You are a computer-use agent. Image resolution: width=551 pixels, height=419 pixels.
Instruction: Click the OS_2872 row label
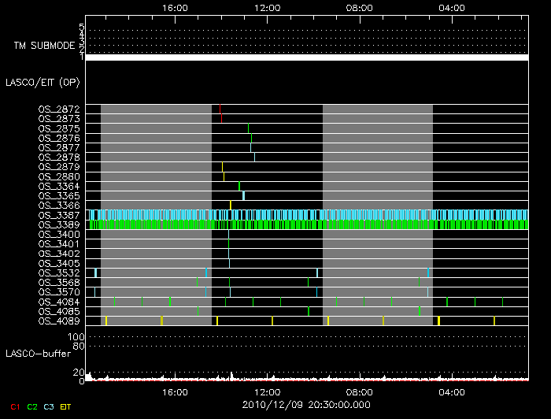59,109
